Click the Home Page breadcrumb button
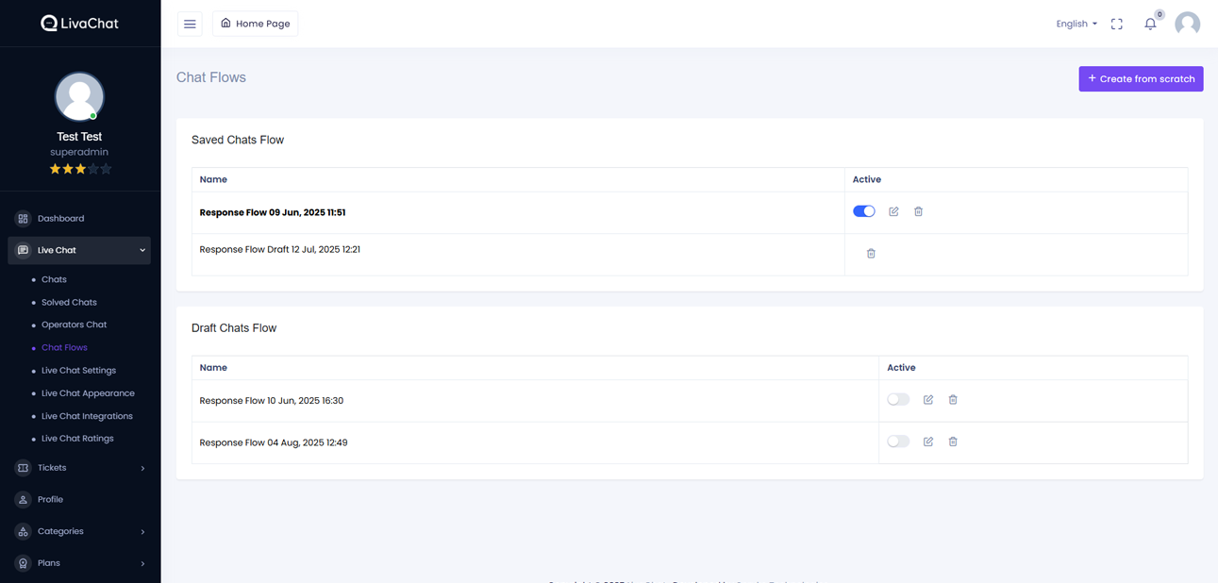 pyautogui.click(x=256, y=24)
